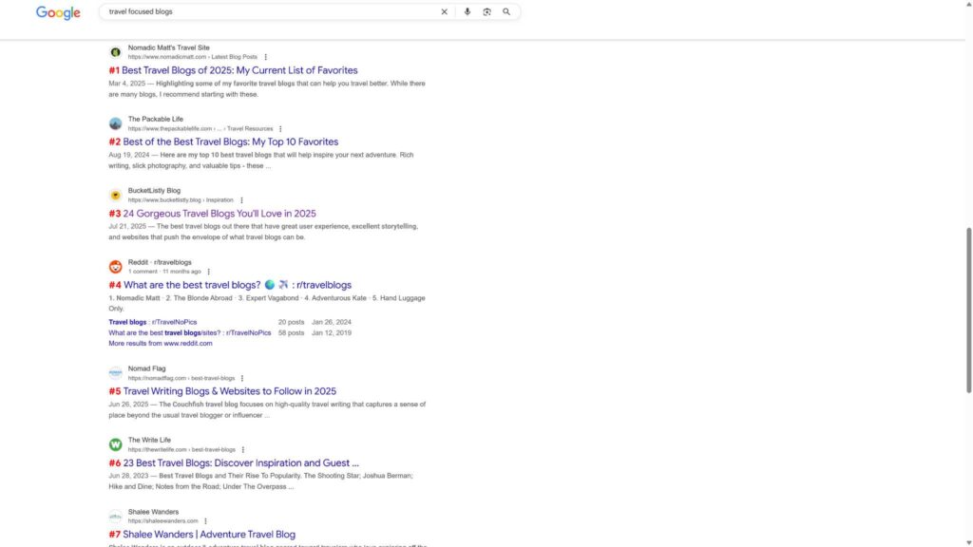
Task: Click the page vertical scrollbar thumb
Action: click(968, 311)
